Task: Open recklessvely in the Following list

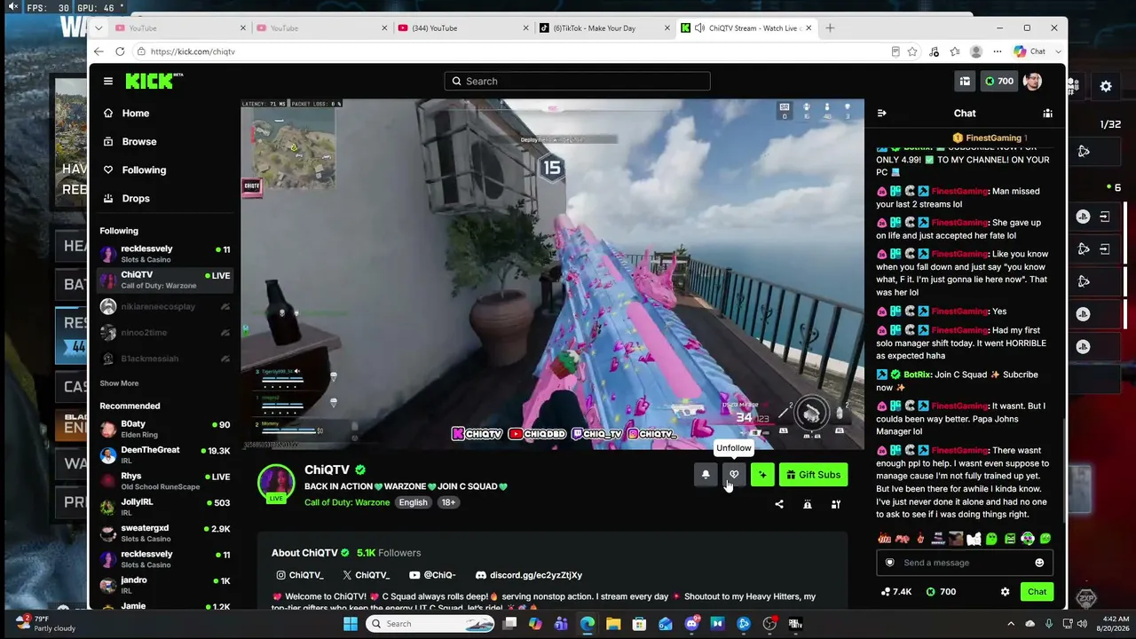Action: [165, 254]
